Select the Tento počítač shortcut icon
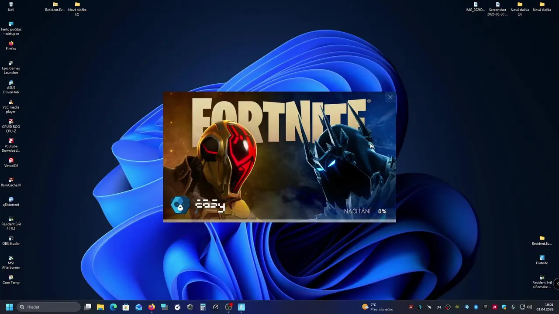This screenshot has height=314, width=559. [11, 28]
